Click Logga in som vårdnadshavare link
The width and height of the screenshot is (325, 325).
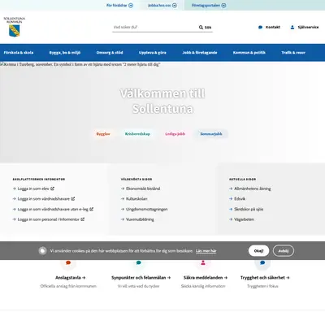[x=44, y=198]
